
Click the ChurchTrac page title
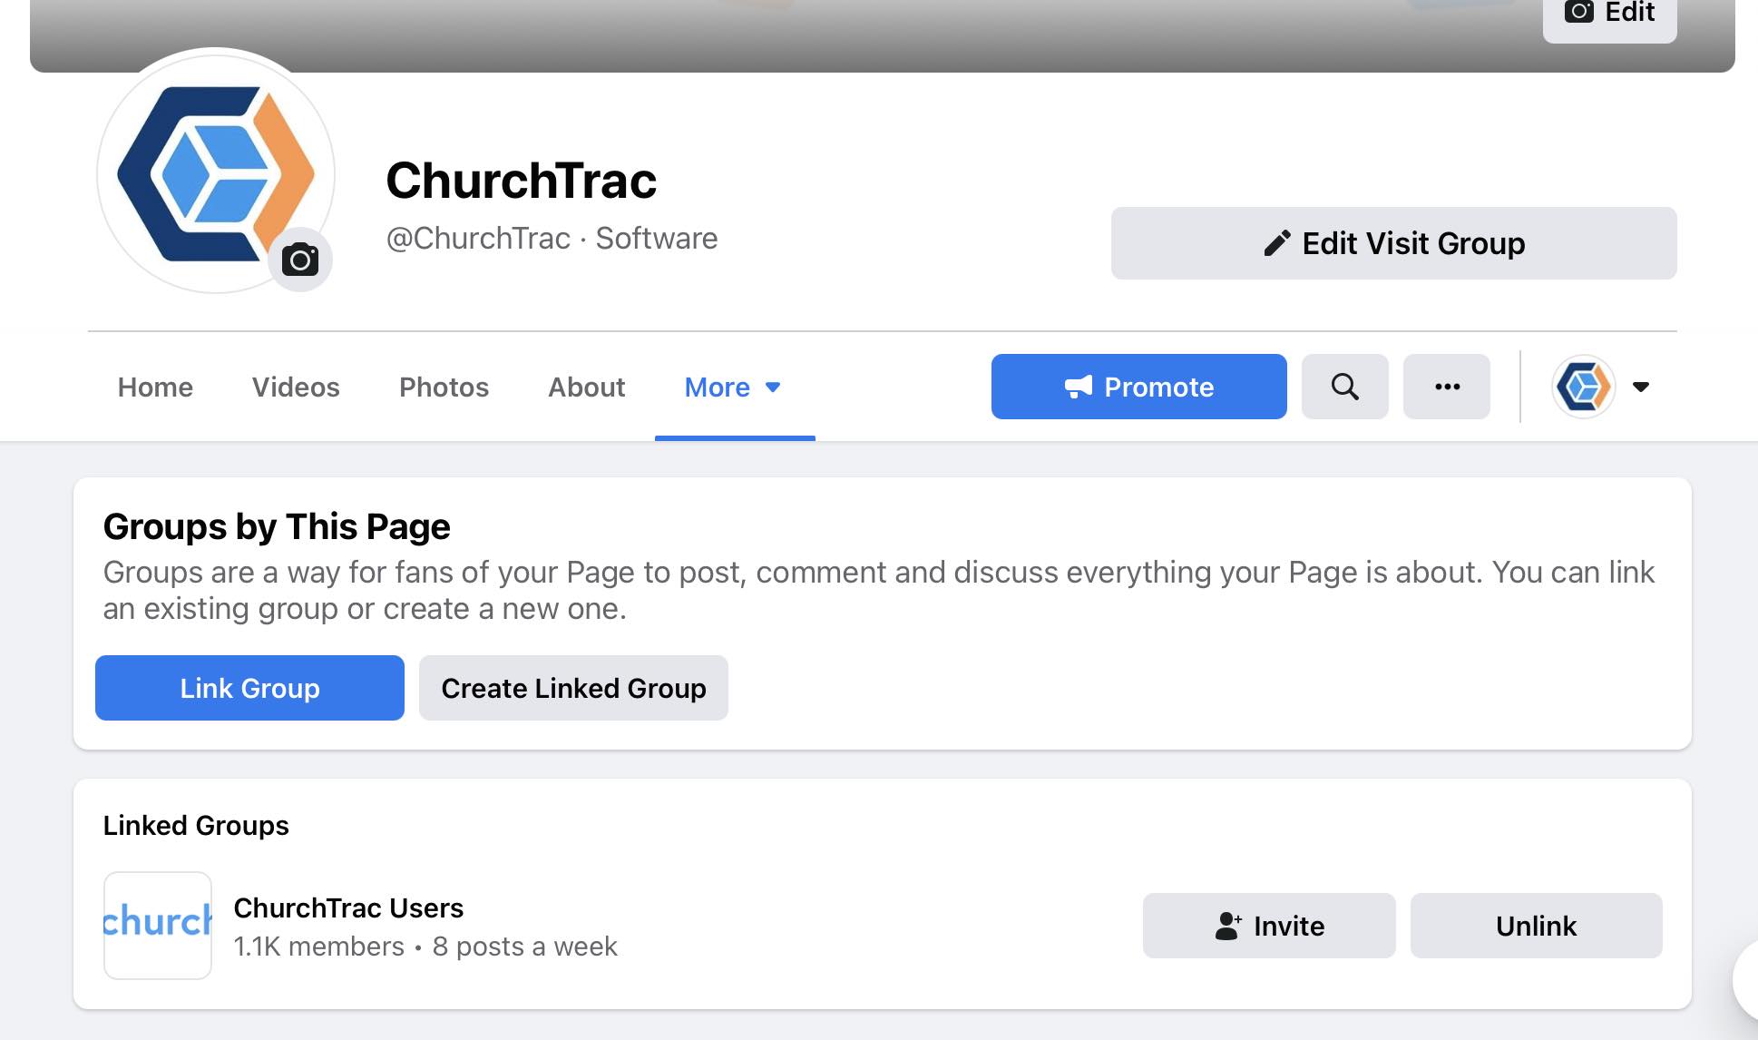(x=521, y=180)
